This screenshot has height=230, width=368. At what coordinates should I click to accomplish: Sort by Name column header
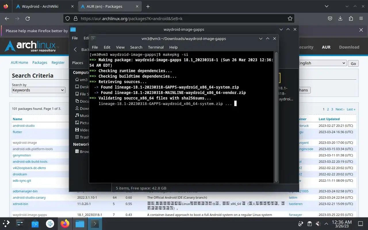17,119
